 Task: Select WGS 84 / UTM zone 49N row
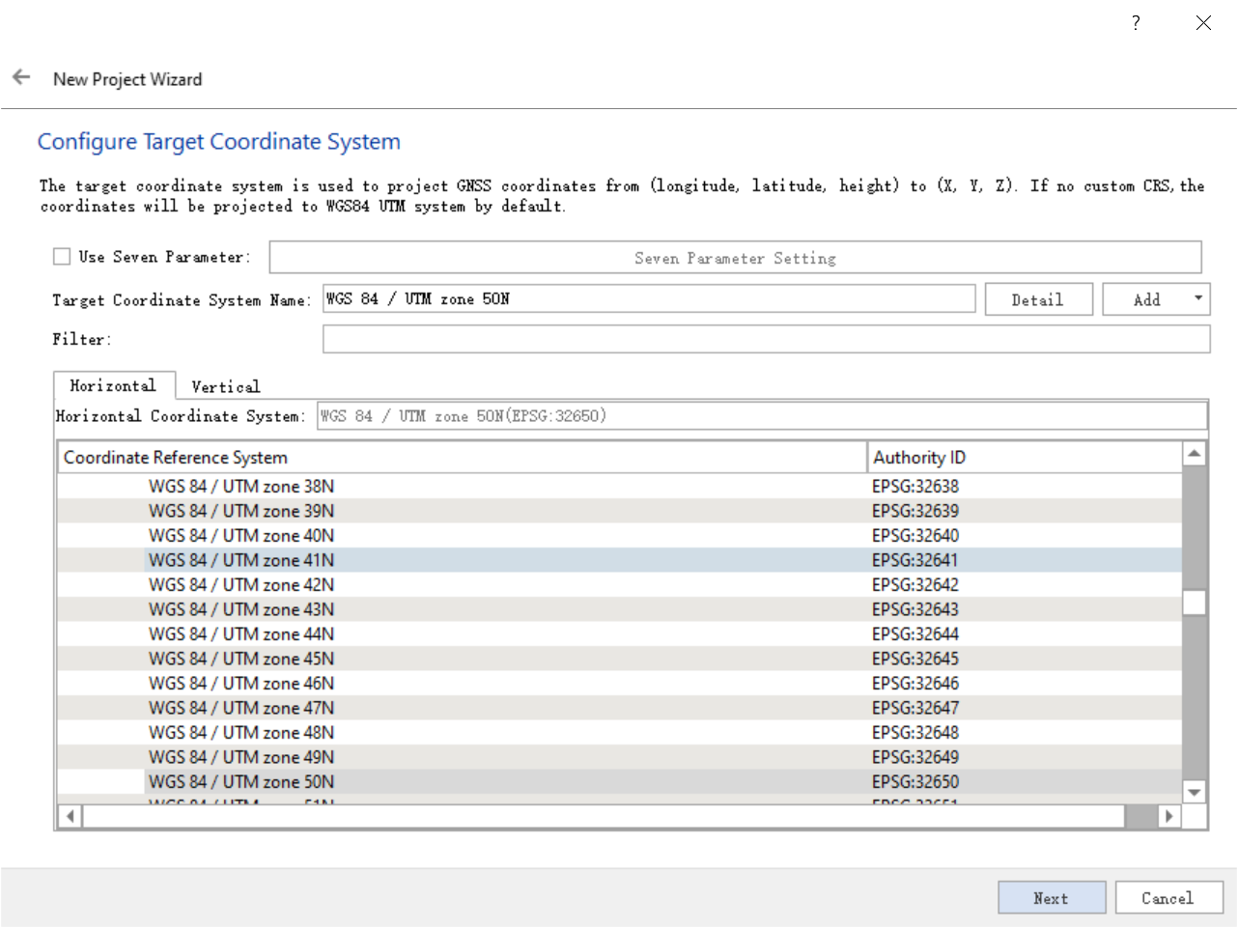[619, 757]
